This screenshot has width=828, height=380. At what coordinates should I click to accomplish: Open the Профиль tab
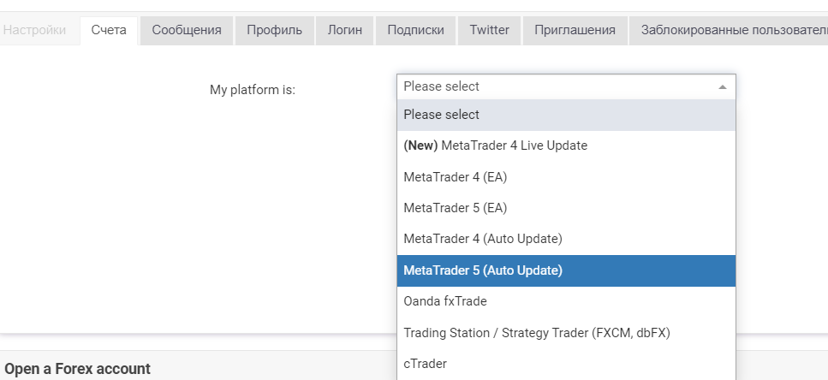click(x=275, y=30)
